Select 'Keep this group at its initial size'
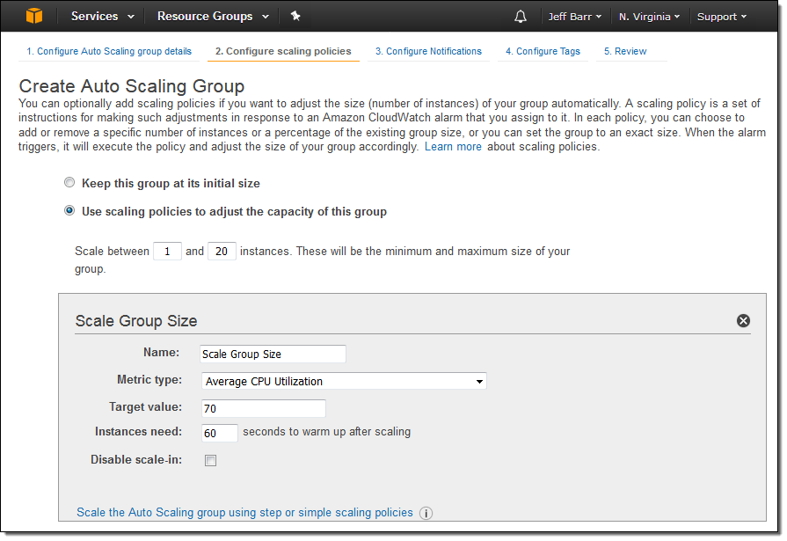787x541 pixels. pos(69,183)
